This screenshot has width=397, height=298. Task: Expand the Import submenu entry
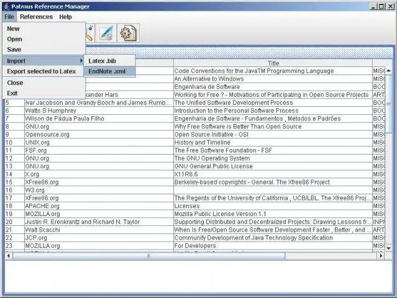click(44, 61)
